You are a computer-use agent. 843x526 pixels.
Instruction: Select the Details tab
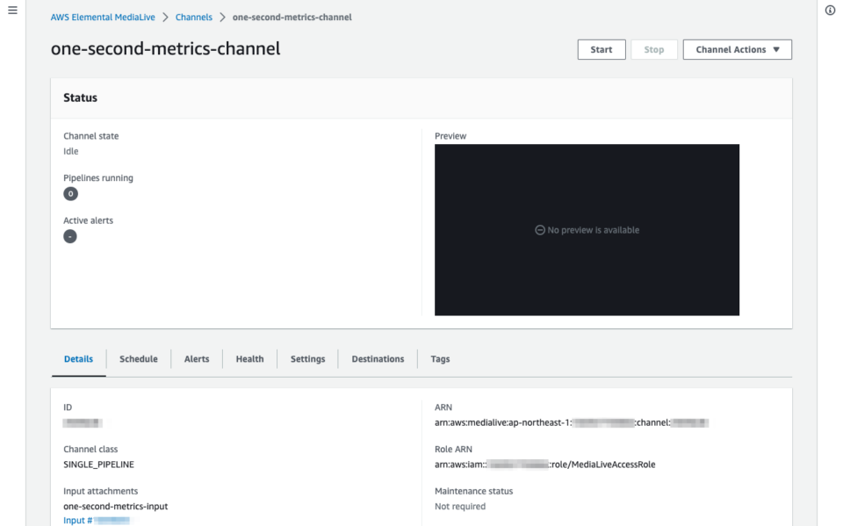pyautogui.click(x=78, y=358)
